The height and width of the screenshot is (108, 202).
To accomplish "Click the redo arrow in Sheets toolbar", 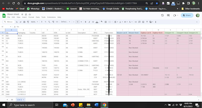I will (x=20, y=22).
